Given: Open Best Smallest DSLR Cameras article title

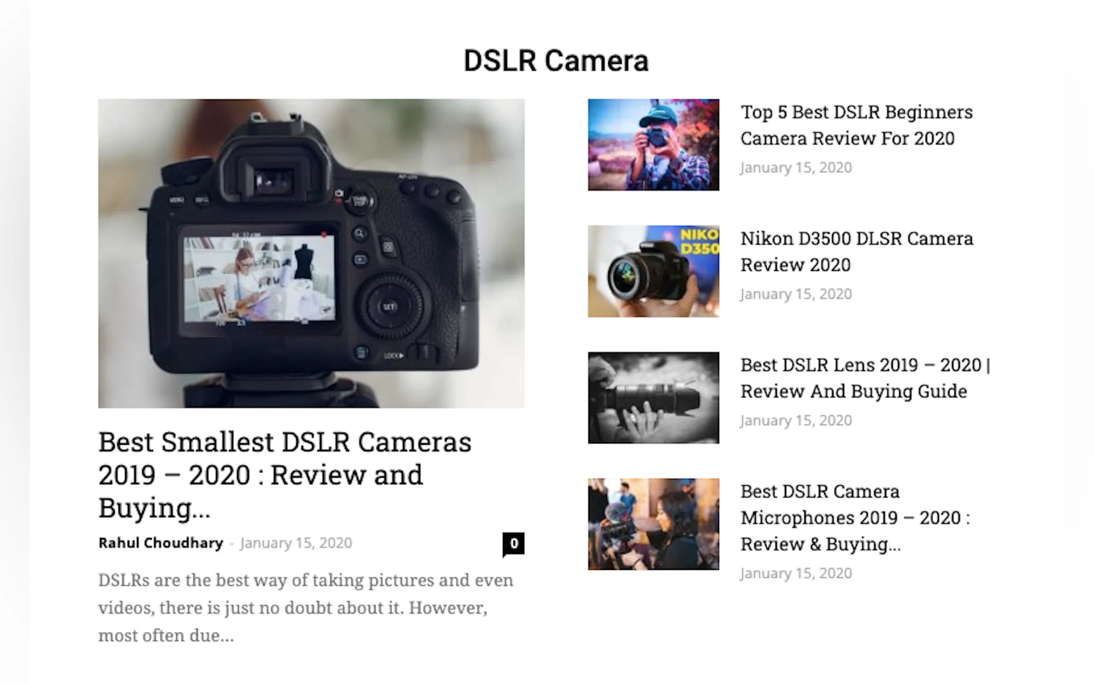Looking at the screenshot, I should (285, 475).
